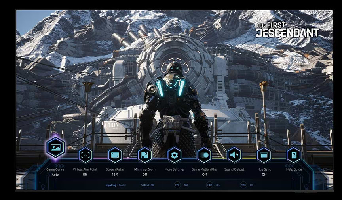Select the Sound Output speaker icon

click(x=234, y=155)
